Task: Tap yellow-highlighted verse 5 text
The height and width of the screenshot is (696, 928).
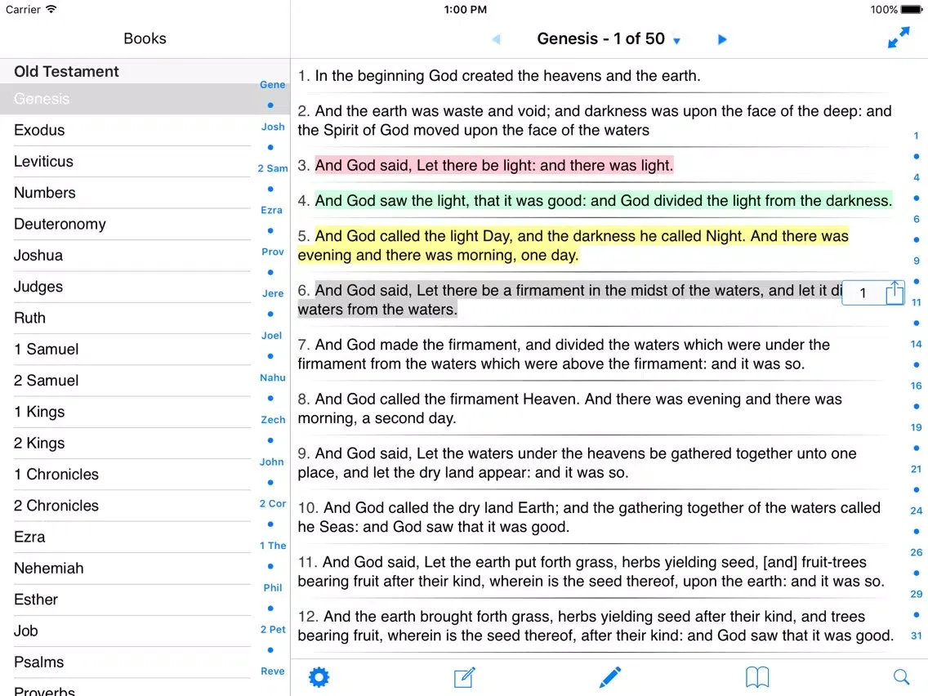Action: coord(573,246)
